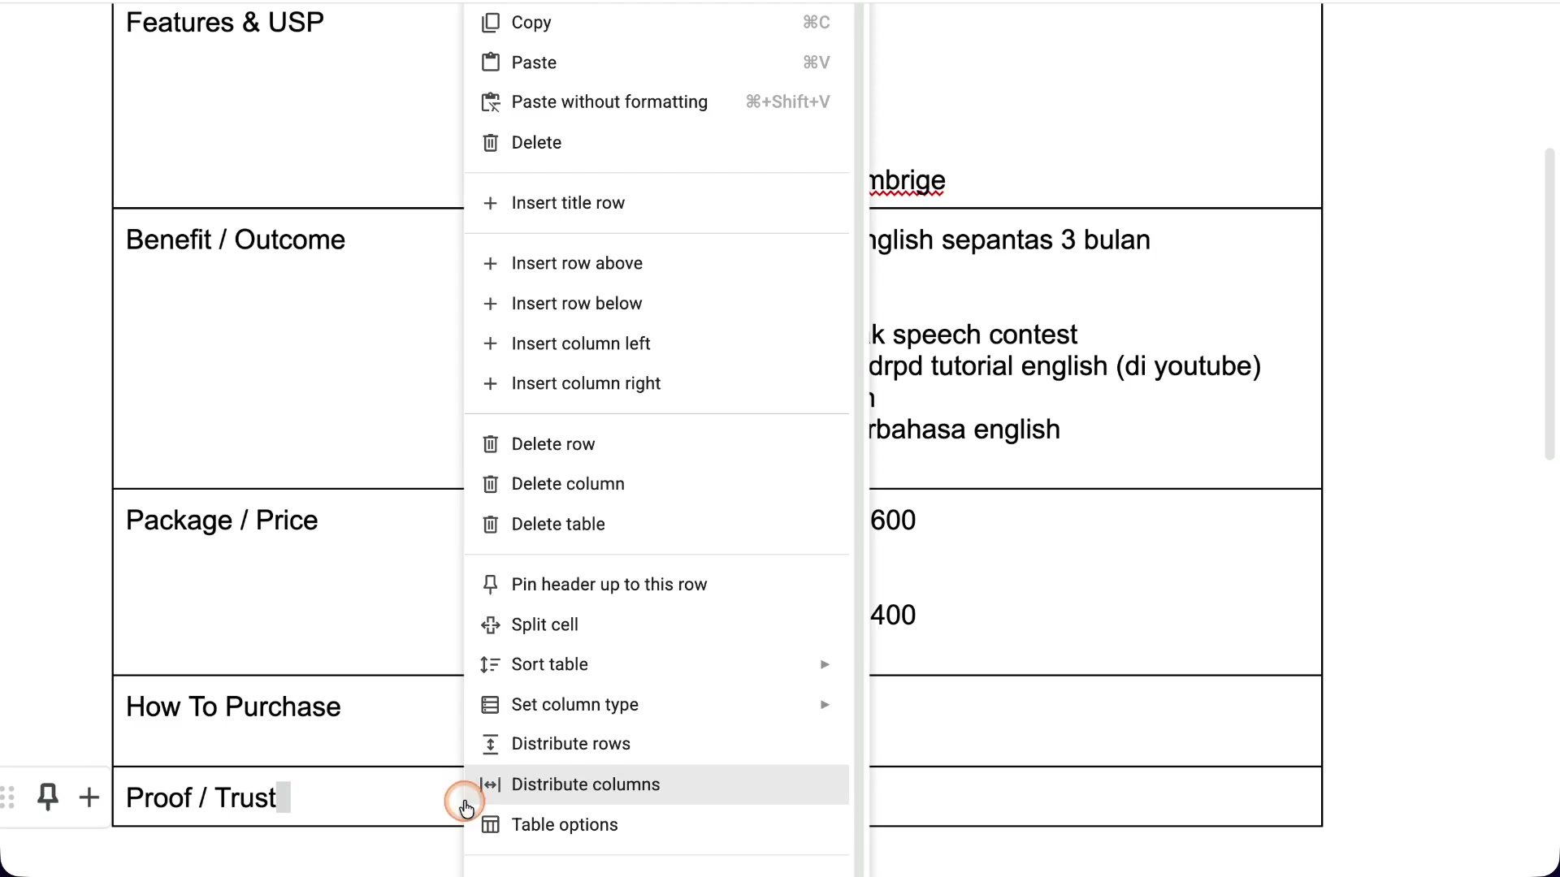Click the pin icon beside Pin header
The height and width of the screenshot is (877, 1560).
(490, 585)
